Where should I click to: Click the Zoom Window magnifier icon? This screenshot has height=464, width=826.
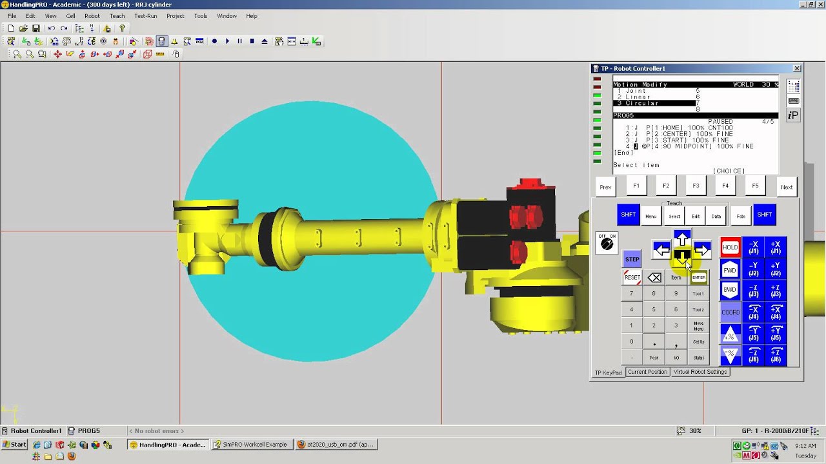click(42, 54)
